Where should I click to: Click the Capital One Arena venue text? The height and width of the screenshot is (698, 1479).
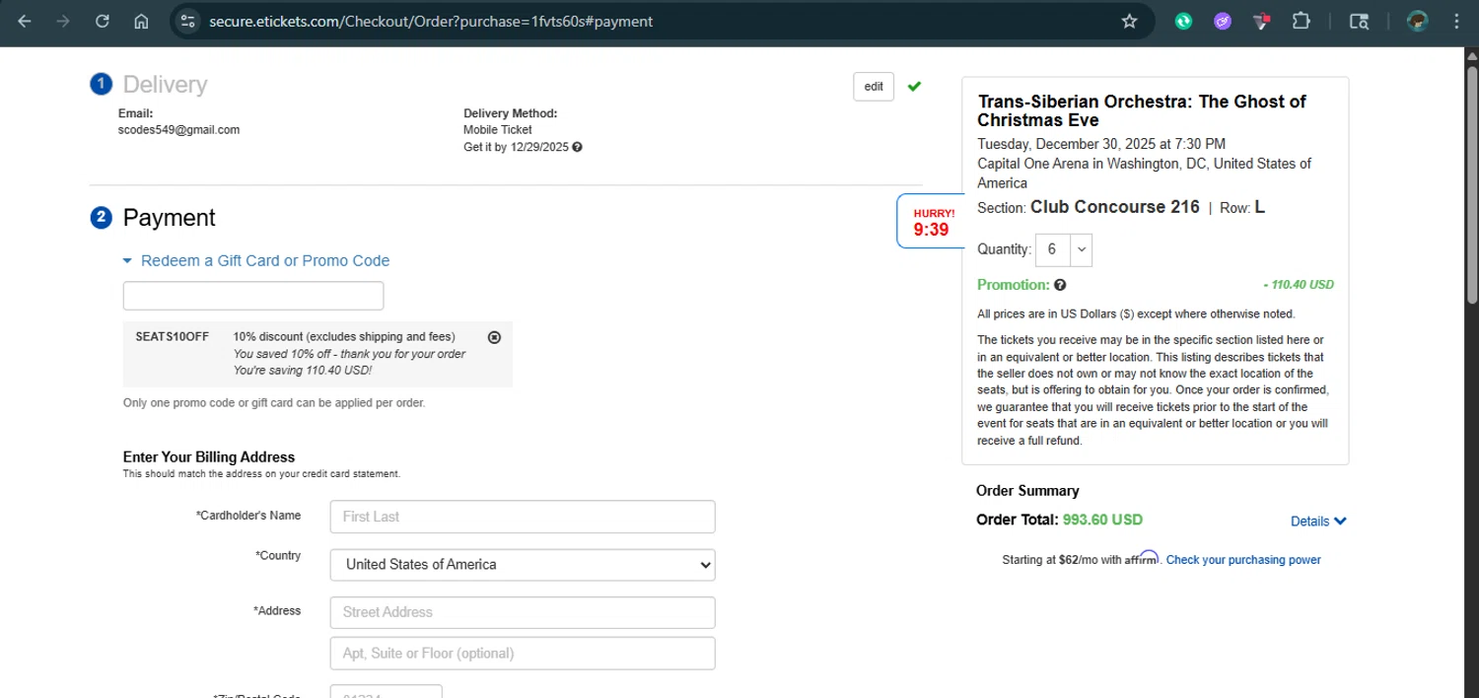click(x=1144, y=174)
